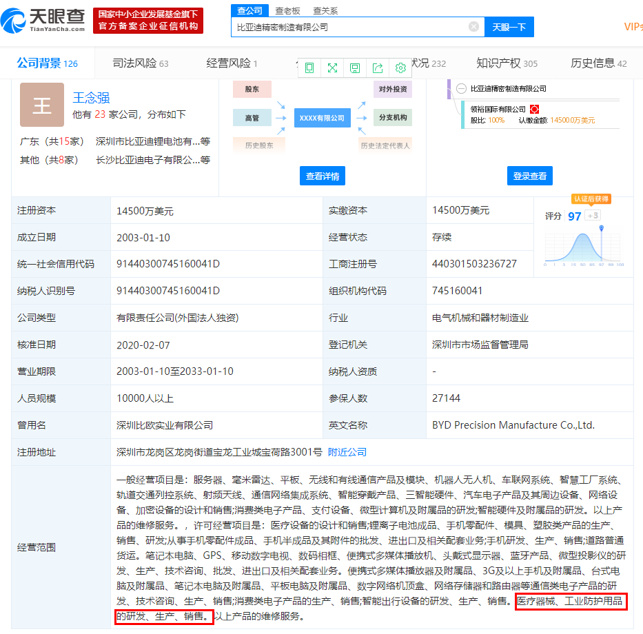Select the fullscreen expand icon in floating toolbar
The width and height of the screenshot is (643, 634).
click(332, 68)
